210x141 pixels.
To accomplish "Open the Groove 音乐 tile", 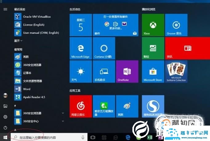I will (x=176, y=25).
